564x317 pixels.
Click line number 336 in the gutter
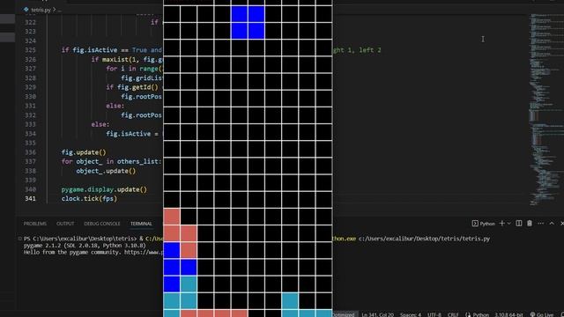coord(30,152)
